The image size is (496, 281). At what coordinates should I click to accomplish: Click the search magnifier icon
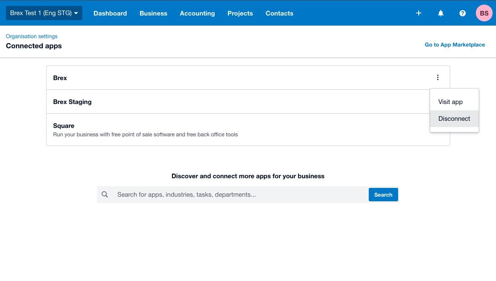[105, 194]
